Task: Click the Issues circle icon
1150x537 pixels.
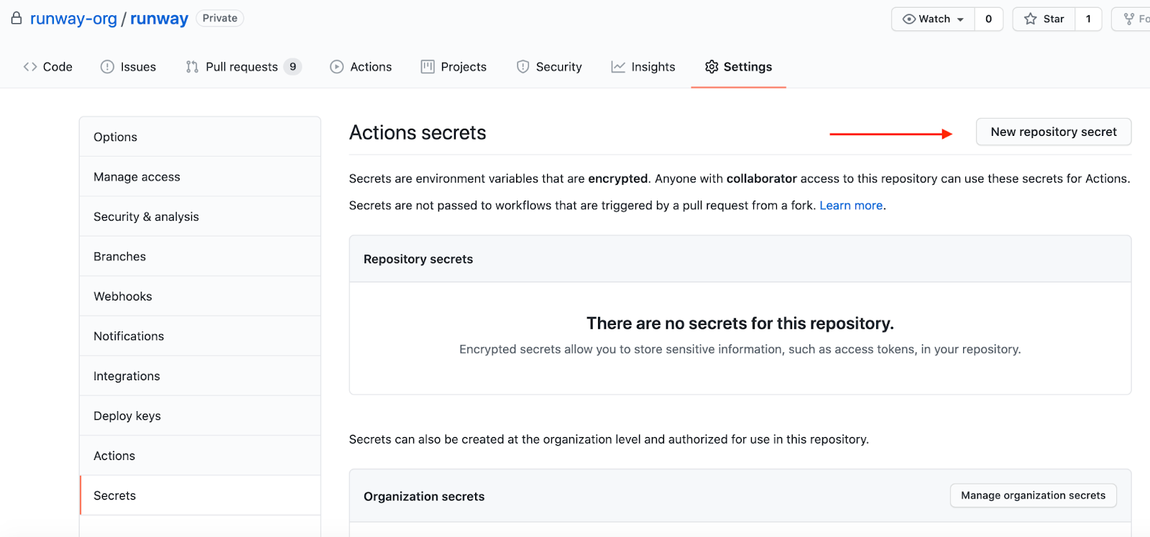Action: click(x=107, y=67)
